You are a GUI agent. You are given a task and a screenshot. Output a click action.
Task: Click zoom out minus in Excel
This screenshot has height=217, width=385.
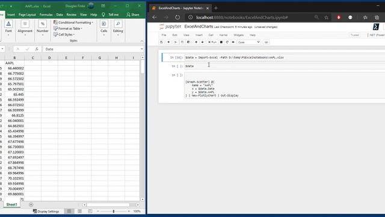[98, 211]
